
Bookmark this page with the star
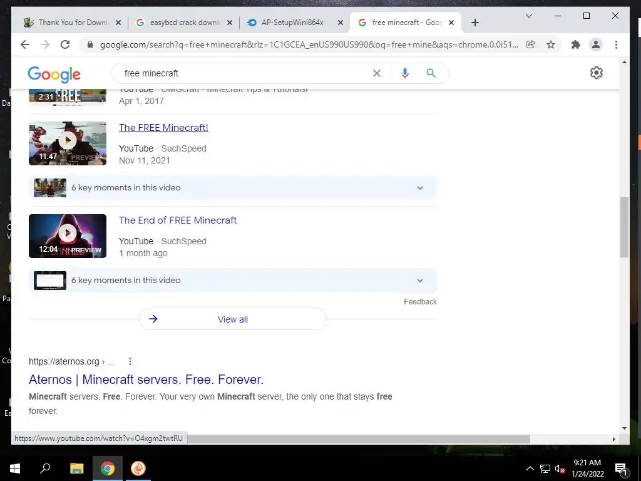[x=551, y=44]
